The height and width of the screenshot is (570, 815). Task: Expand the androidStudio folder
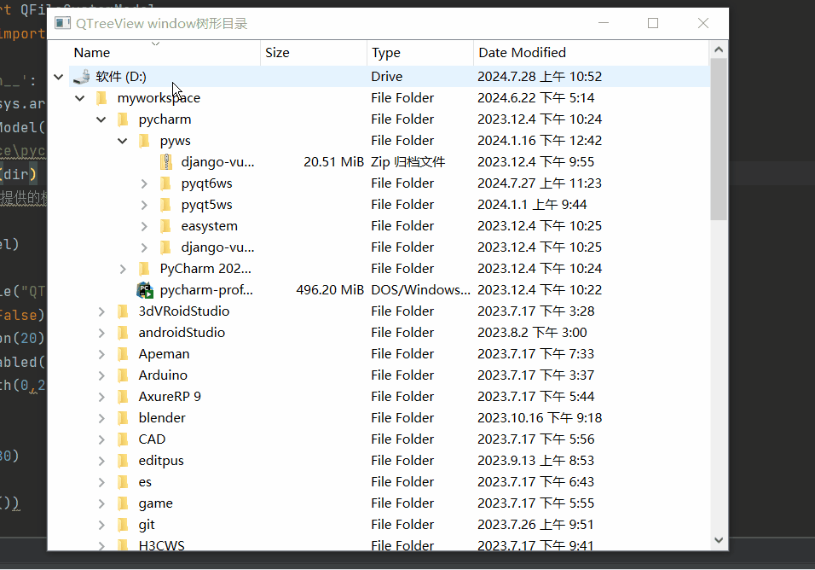101,333
